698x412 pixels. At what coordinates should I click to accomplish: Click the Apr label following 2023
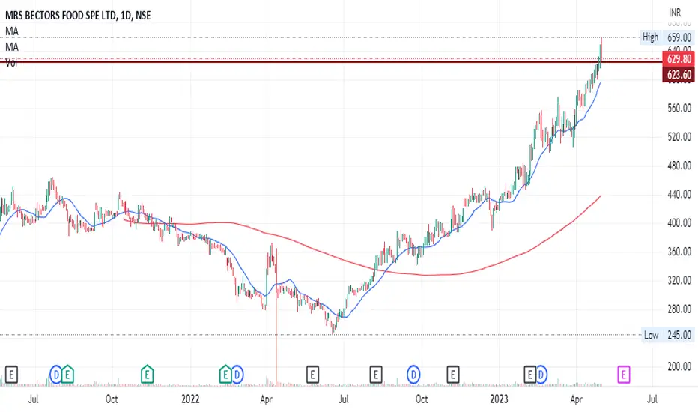(577, 399)
